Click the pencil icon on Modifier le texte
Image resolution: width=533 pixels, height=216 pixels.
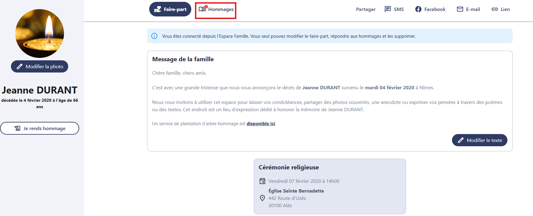coord(461,140)
